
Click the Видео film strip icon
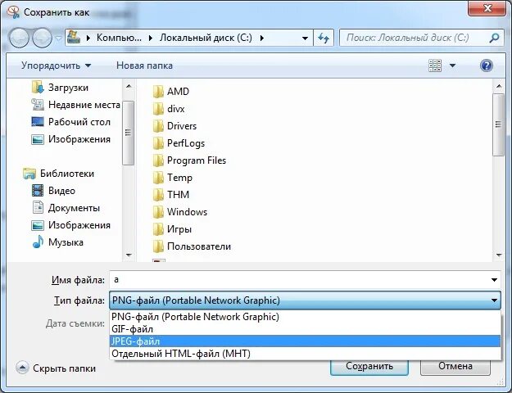pos(38,190)
